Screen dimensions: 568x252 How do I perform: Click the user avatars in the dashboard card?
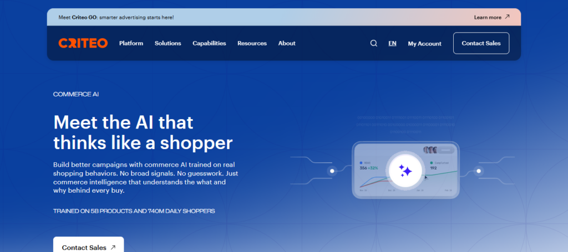pyautogui.click(x=430, y=150)
